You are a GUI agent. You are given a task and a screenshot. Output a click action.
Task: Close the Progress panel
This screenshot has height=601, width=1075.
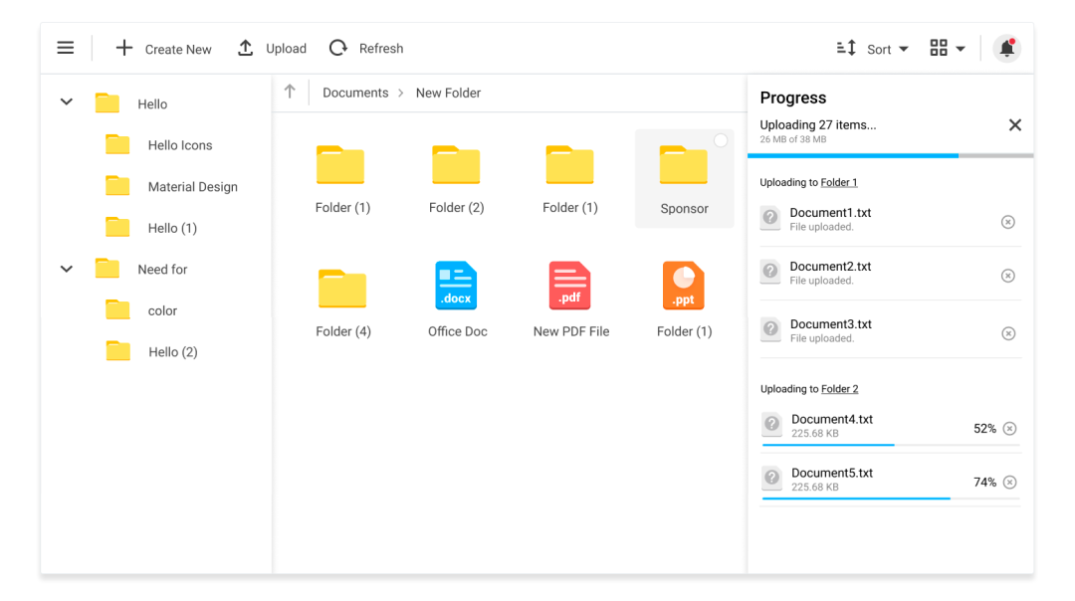(x=1015, y=124)
